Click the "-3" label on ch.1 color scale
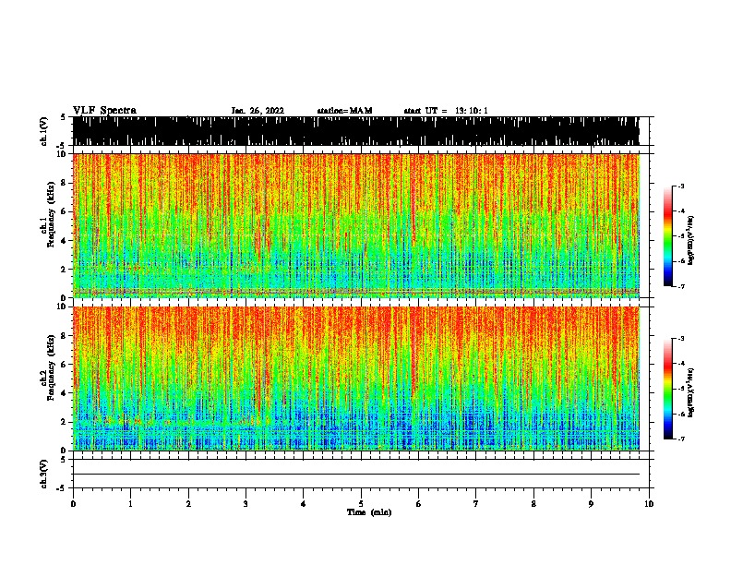Image resolution: width=731 pixels, height=565 pixels. pos(681,186)
